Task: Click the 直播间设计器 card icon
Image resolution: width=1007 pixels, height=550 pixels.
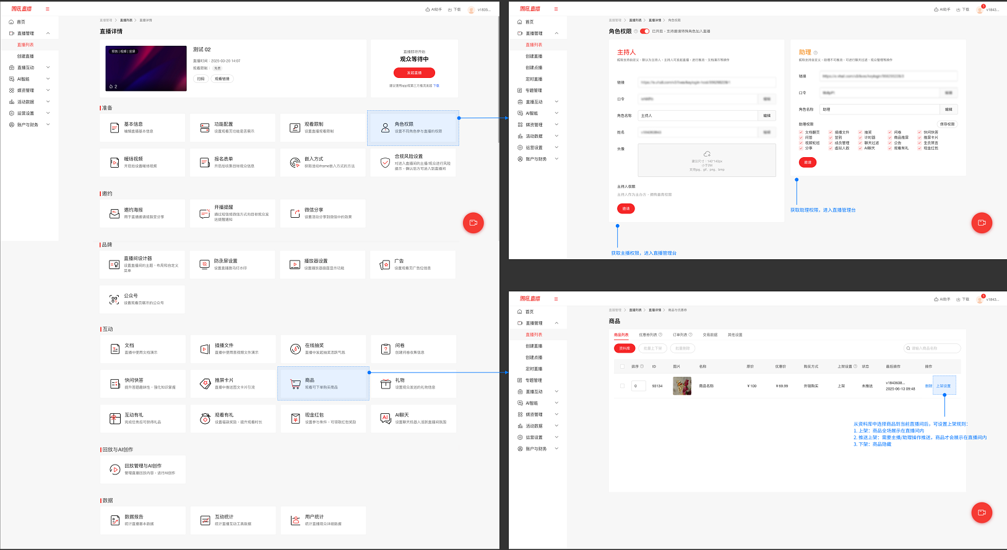Action: tap(115, 264)
